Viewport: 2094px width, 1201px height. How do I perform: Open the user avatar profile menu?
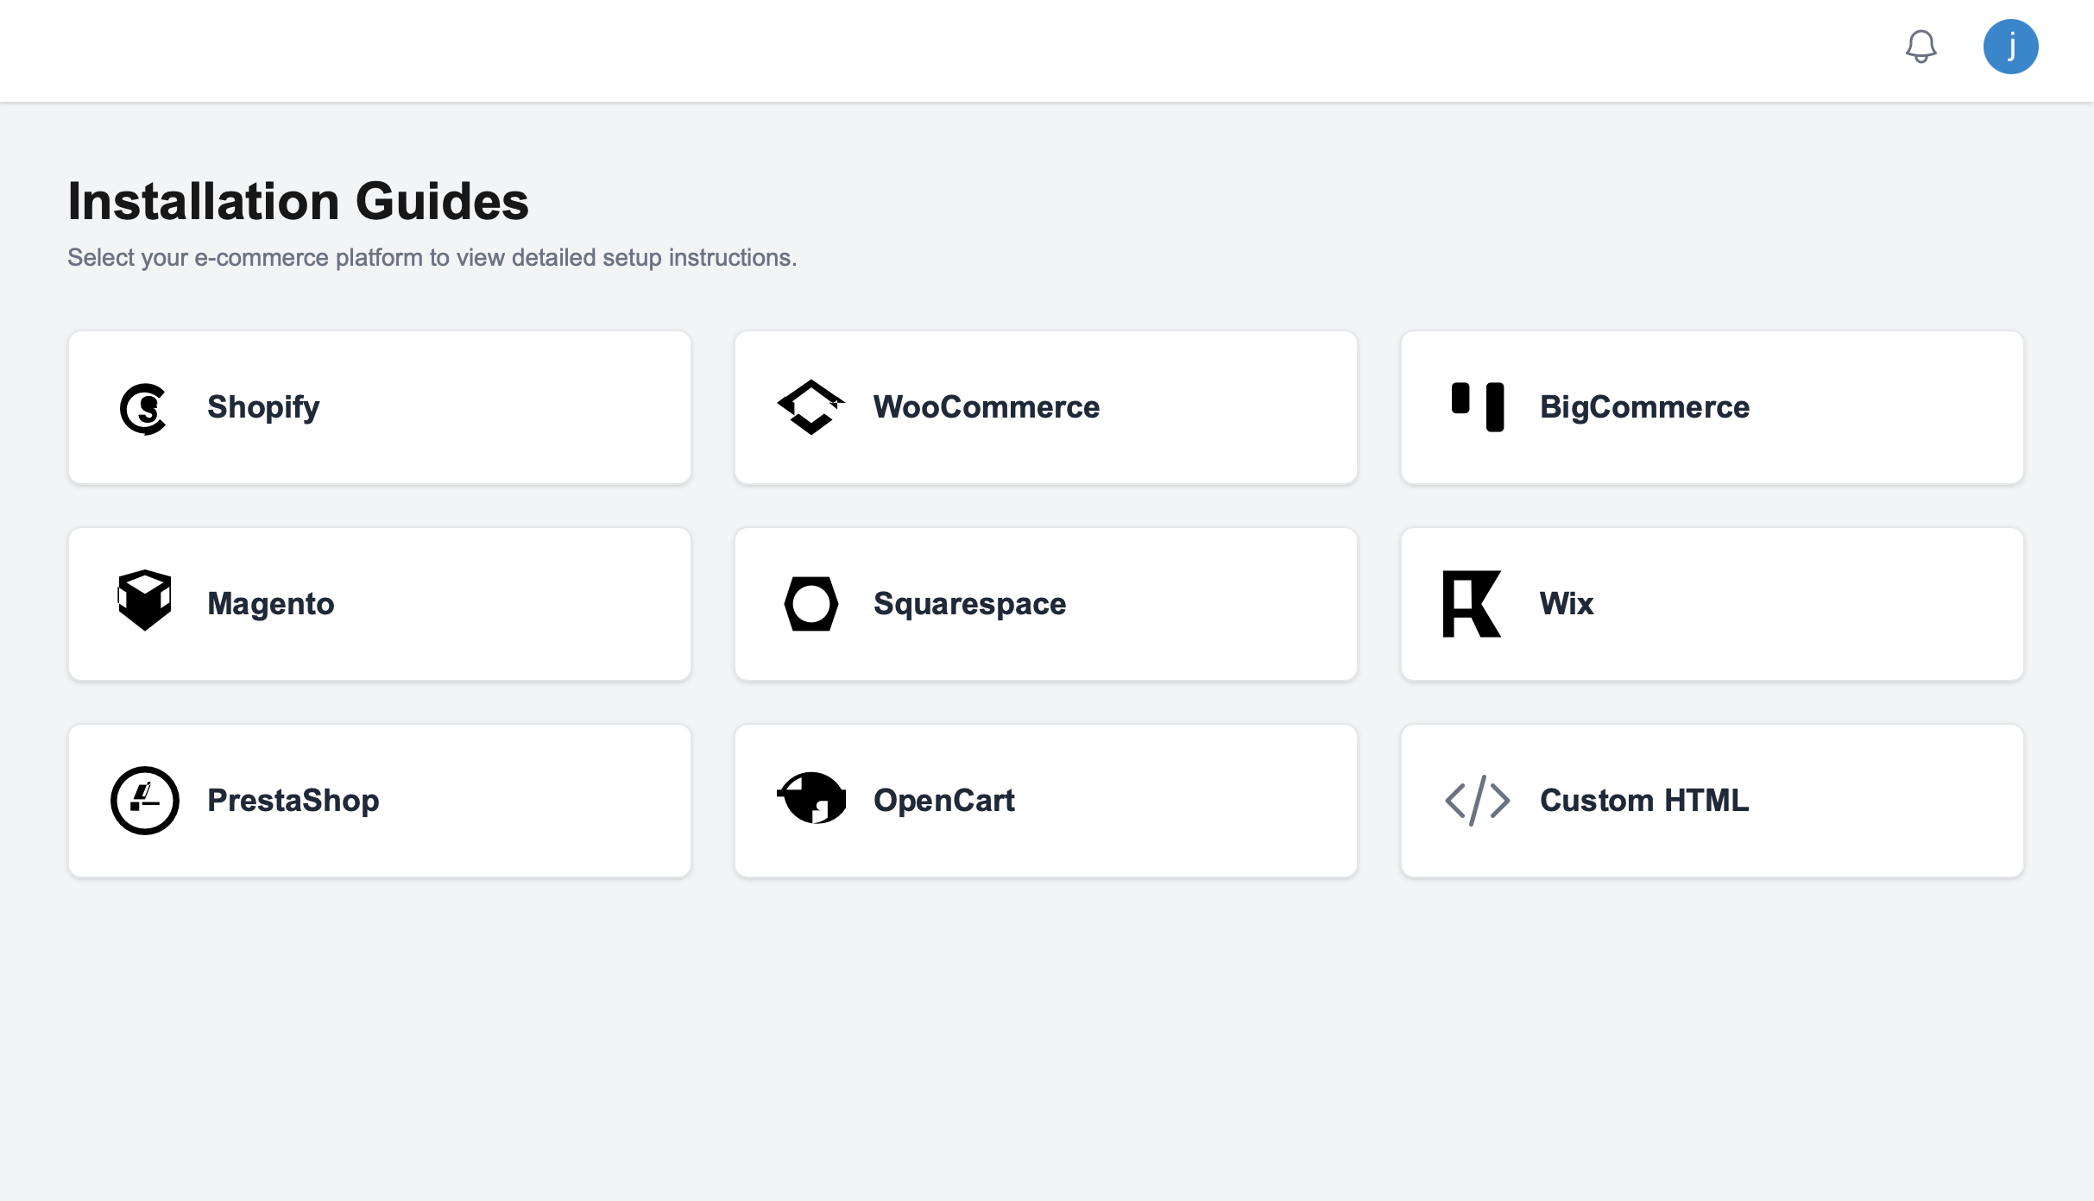pos(2010,47)
